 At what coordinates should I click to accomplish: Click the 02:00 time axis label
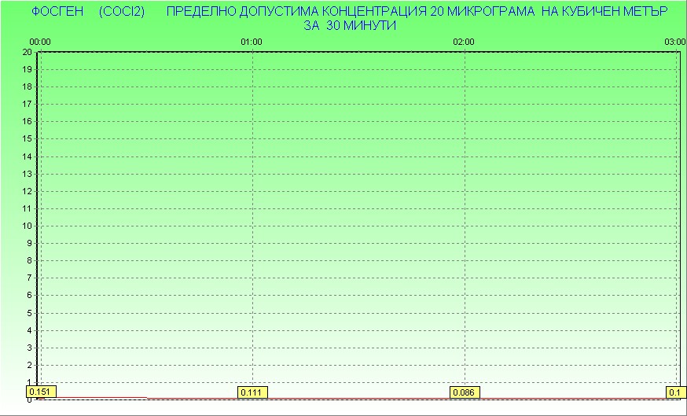464,42
